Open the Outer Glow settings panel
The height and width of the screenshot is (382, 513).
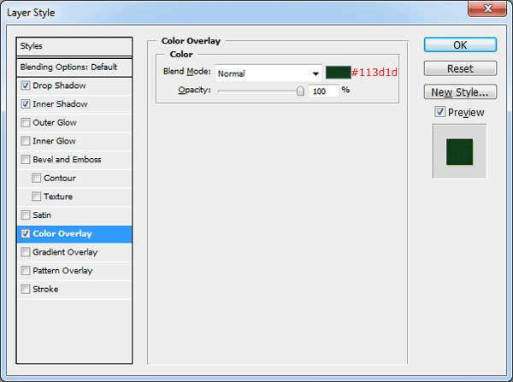(55, 123)
